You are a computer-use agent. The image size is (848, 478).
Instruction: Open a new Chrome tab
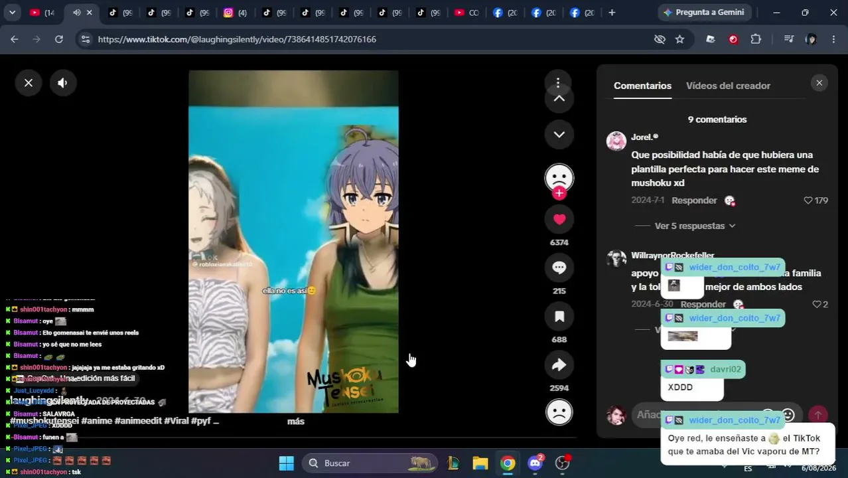click(x=612, y=13)
